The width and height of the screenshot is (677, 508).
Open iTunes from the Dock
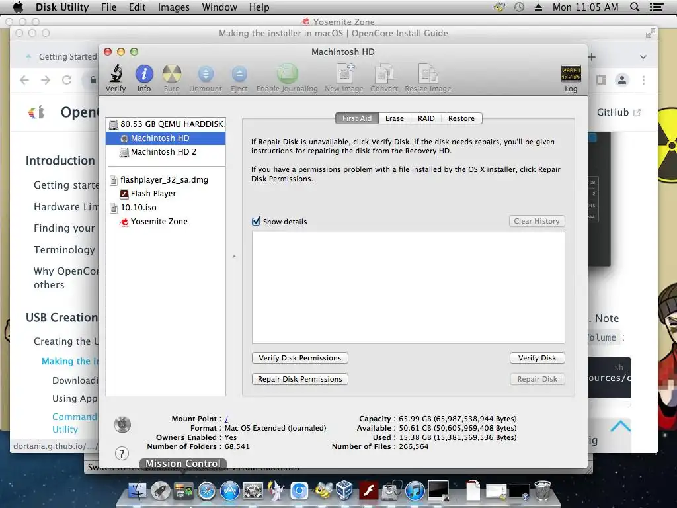pyautogui.click(x=415, y=491)
